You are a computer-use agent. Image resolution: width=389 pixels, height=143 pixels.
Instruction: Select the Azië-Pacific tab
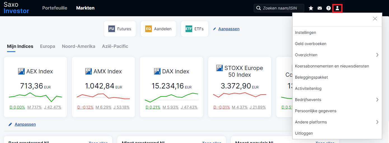[x=115, y=46]
